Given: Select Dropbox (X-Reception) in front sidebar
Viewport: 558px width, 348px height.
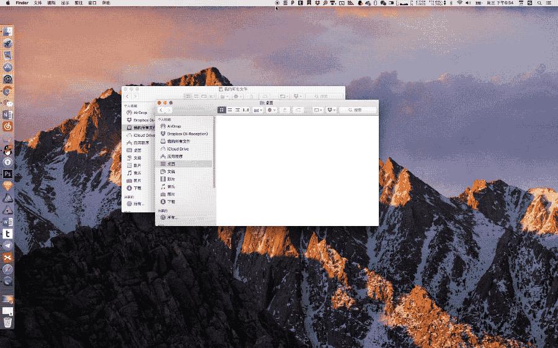Looking at the screenshot, I should pos(187,134).
